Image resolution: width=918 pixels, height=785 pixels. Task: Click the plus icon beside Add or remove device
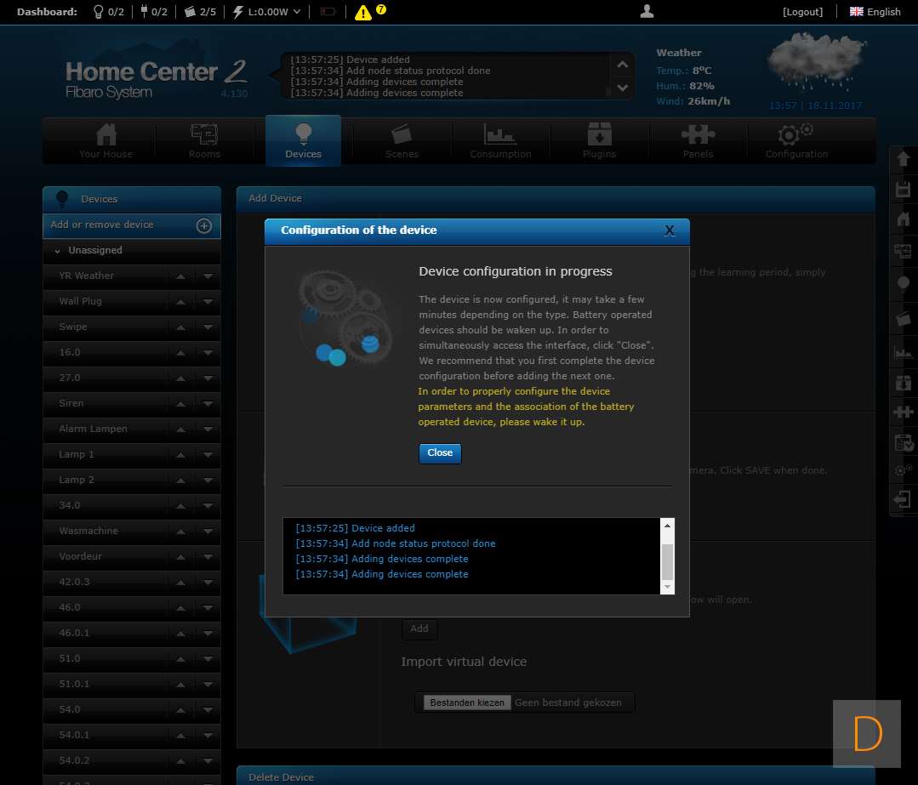pyautogui.click(x=204, y=225)
